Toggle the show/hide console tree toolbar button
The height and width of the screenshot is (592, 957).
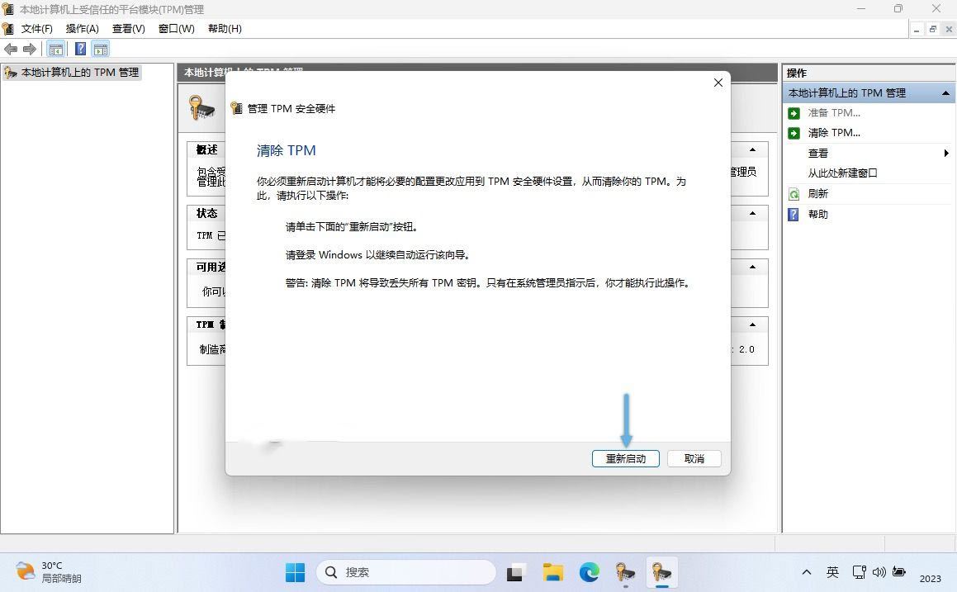point(55,50)
